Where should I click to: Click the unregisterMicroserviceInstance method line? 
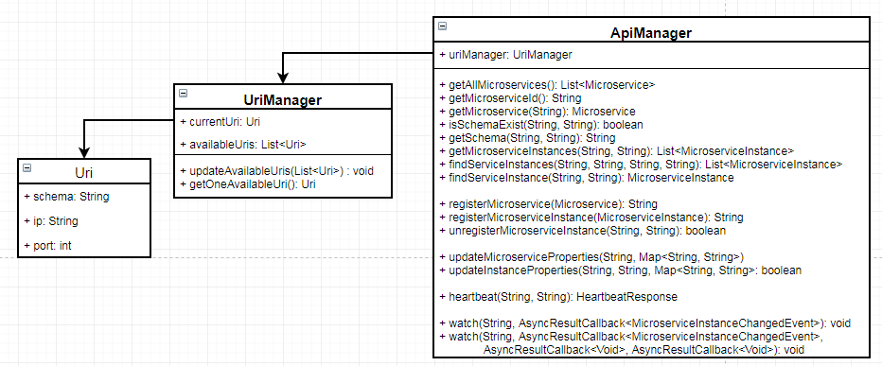coord(582,231)
